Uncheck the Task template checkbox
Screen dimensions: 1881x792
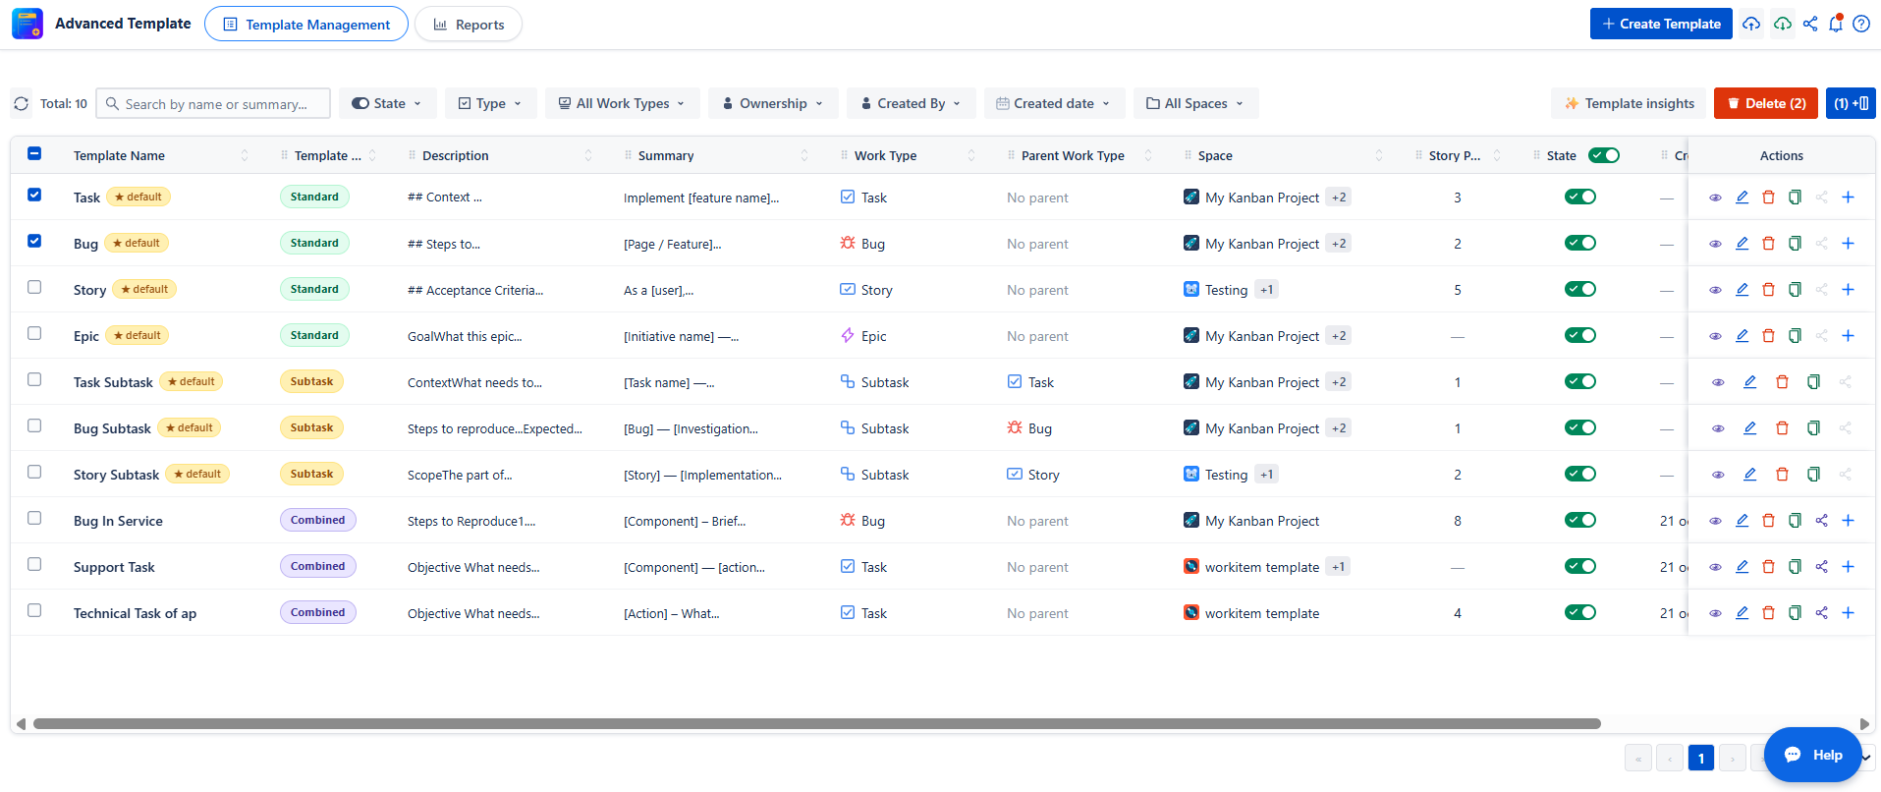tap(34, 195)
